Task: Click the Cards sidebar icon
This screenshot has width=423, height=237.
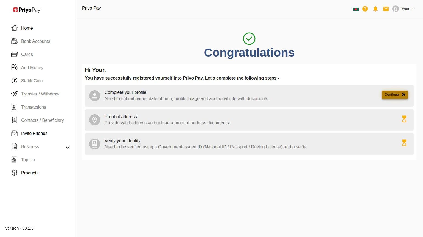Action: point(14,54)
